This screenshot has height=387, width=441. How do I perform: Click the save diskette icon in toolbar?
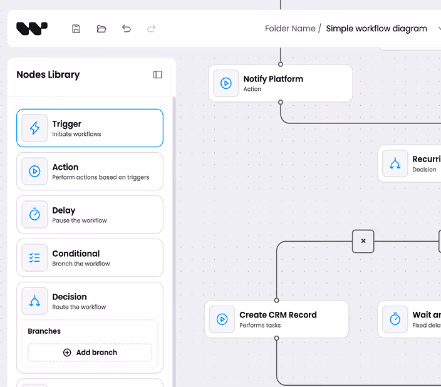click(x=76, y=29)
